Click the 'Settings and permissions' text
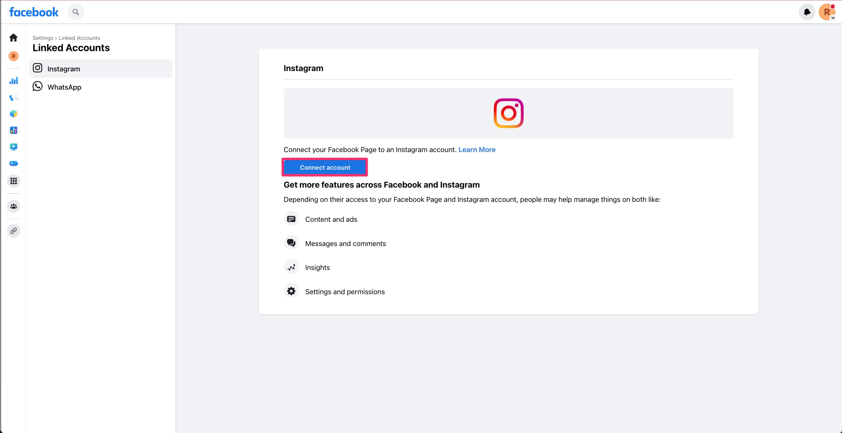The image size is (842, 433). (345, 292)
